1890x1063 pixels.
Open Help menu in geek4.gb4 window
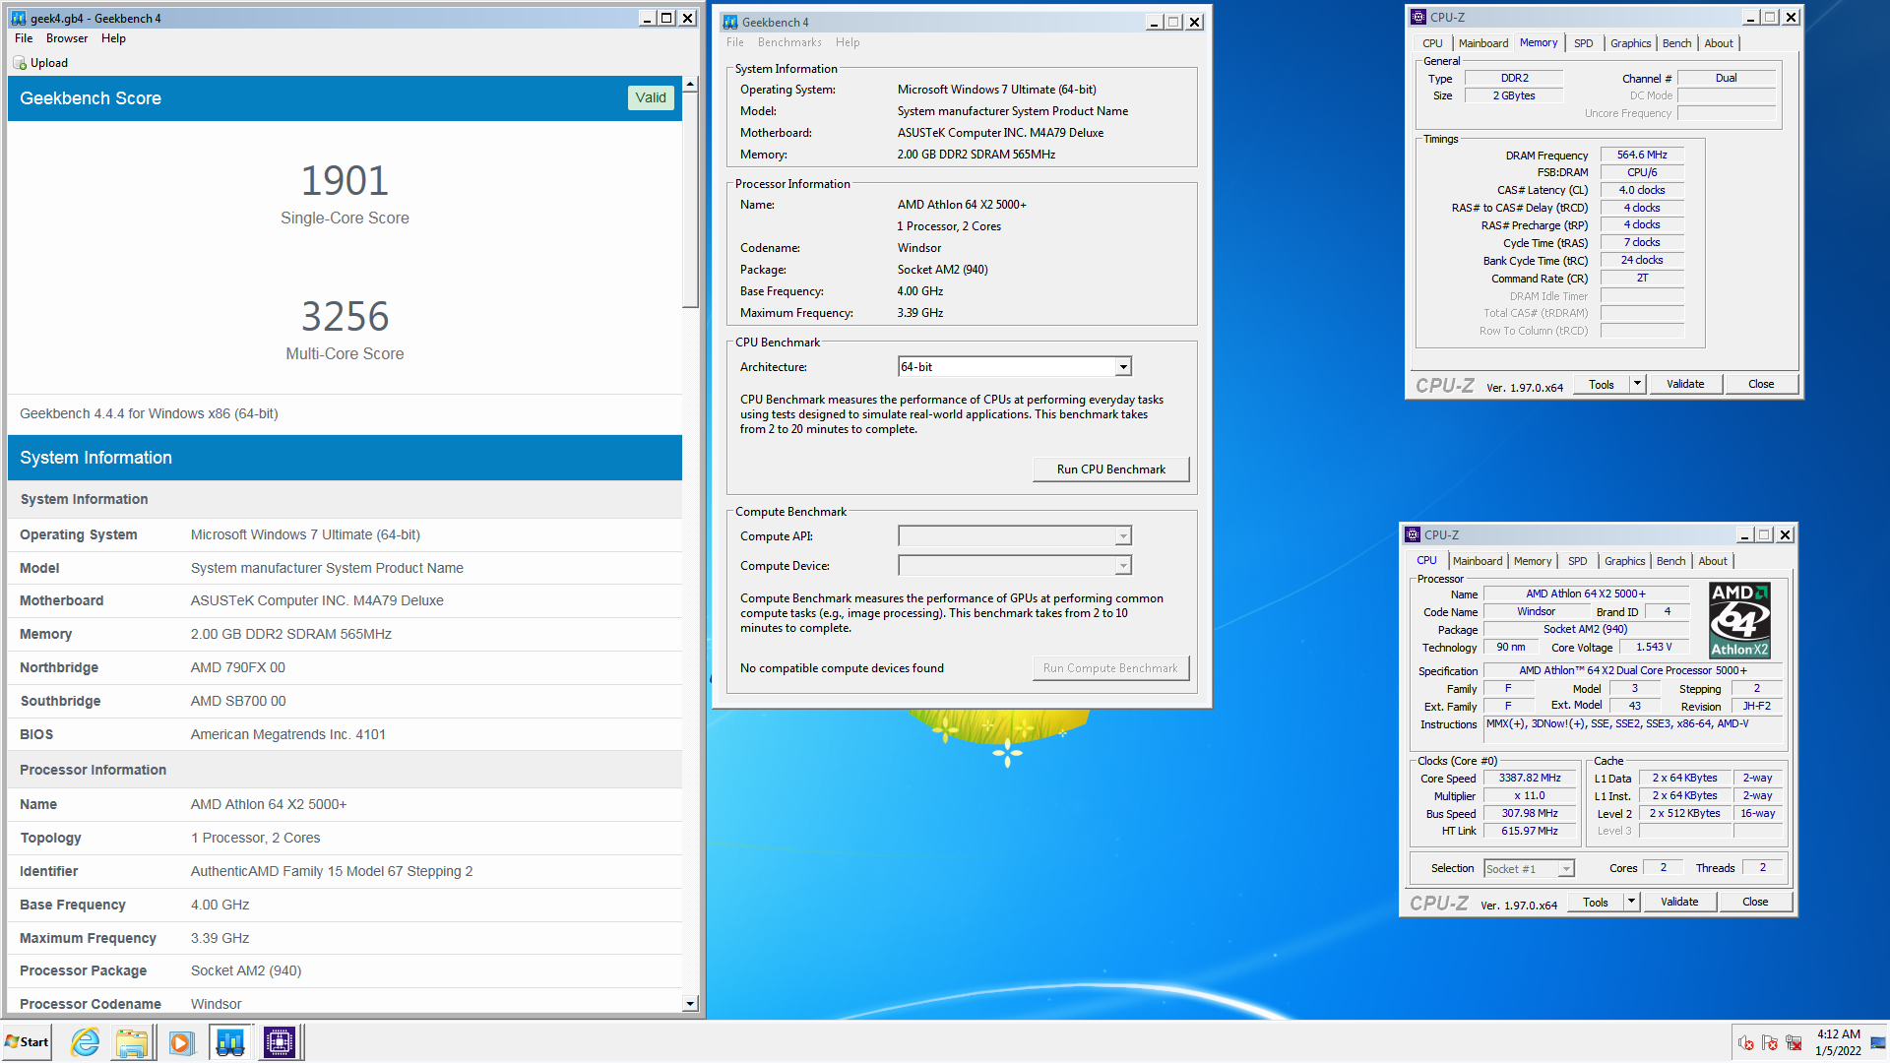[113, 38]
